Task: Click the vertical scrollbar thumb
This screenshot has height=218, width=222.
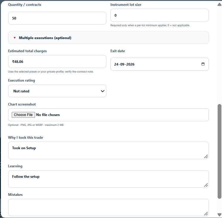Action: click(x=219, y=152)
